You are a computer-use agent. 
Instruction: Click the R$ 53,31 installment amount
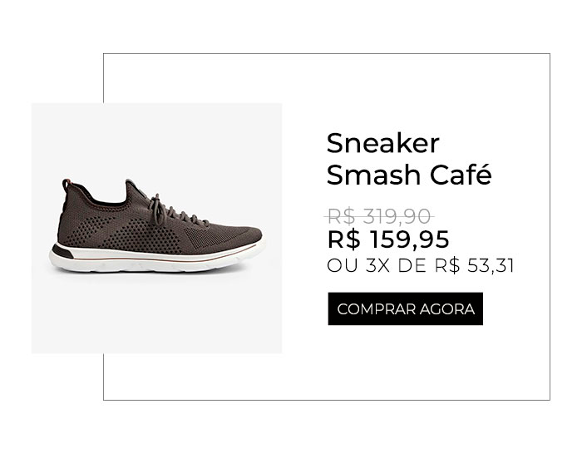(x=475, y=266)
